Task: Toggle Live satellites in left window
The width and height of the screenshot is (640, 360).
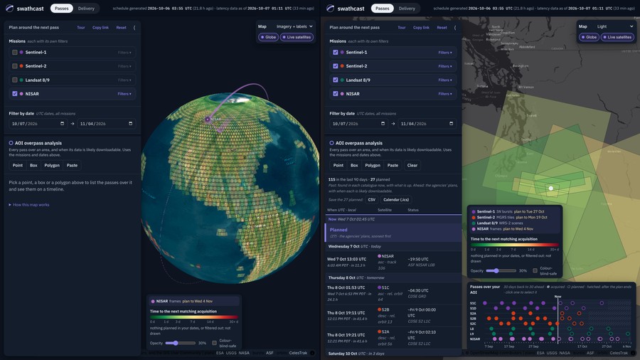Action: 297,37
